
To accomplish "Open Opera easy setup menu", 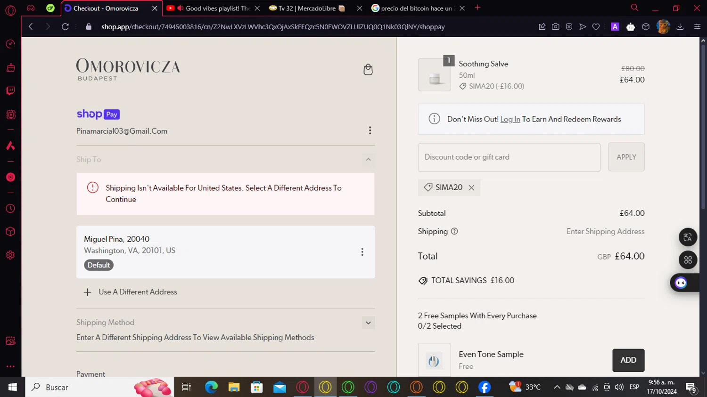I will (x=697, y=27).
